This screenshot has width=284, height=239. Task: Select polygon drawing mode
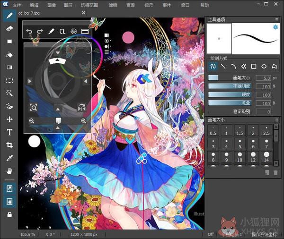coord(274,66)
